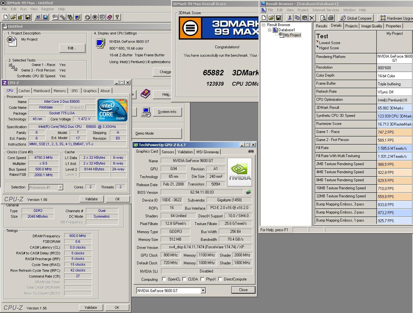Click the magnifier result browser icon in 3DMark toolbar

coord(45,17)
